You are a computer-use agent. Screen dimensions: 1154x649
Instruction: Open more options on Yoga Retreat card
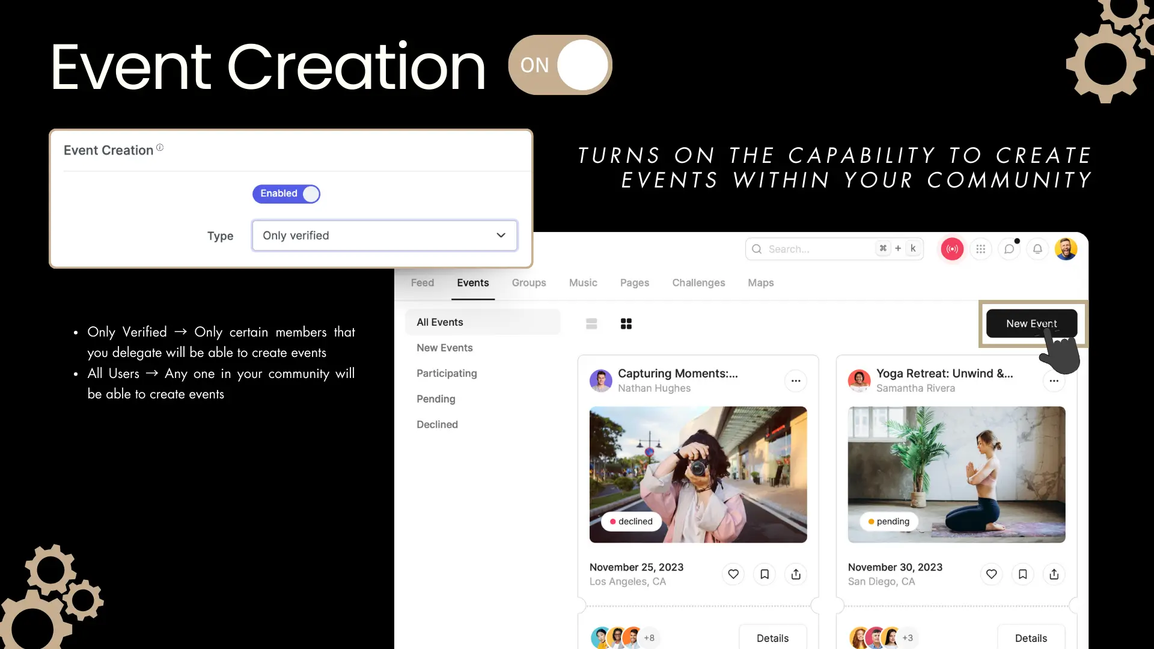click(1054, 381)
